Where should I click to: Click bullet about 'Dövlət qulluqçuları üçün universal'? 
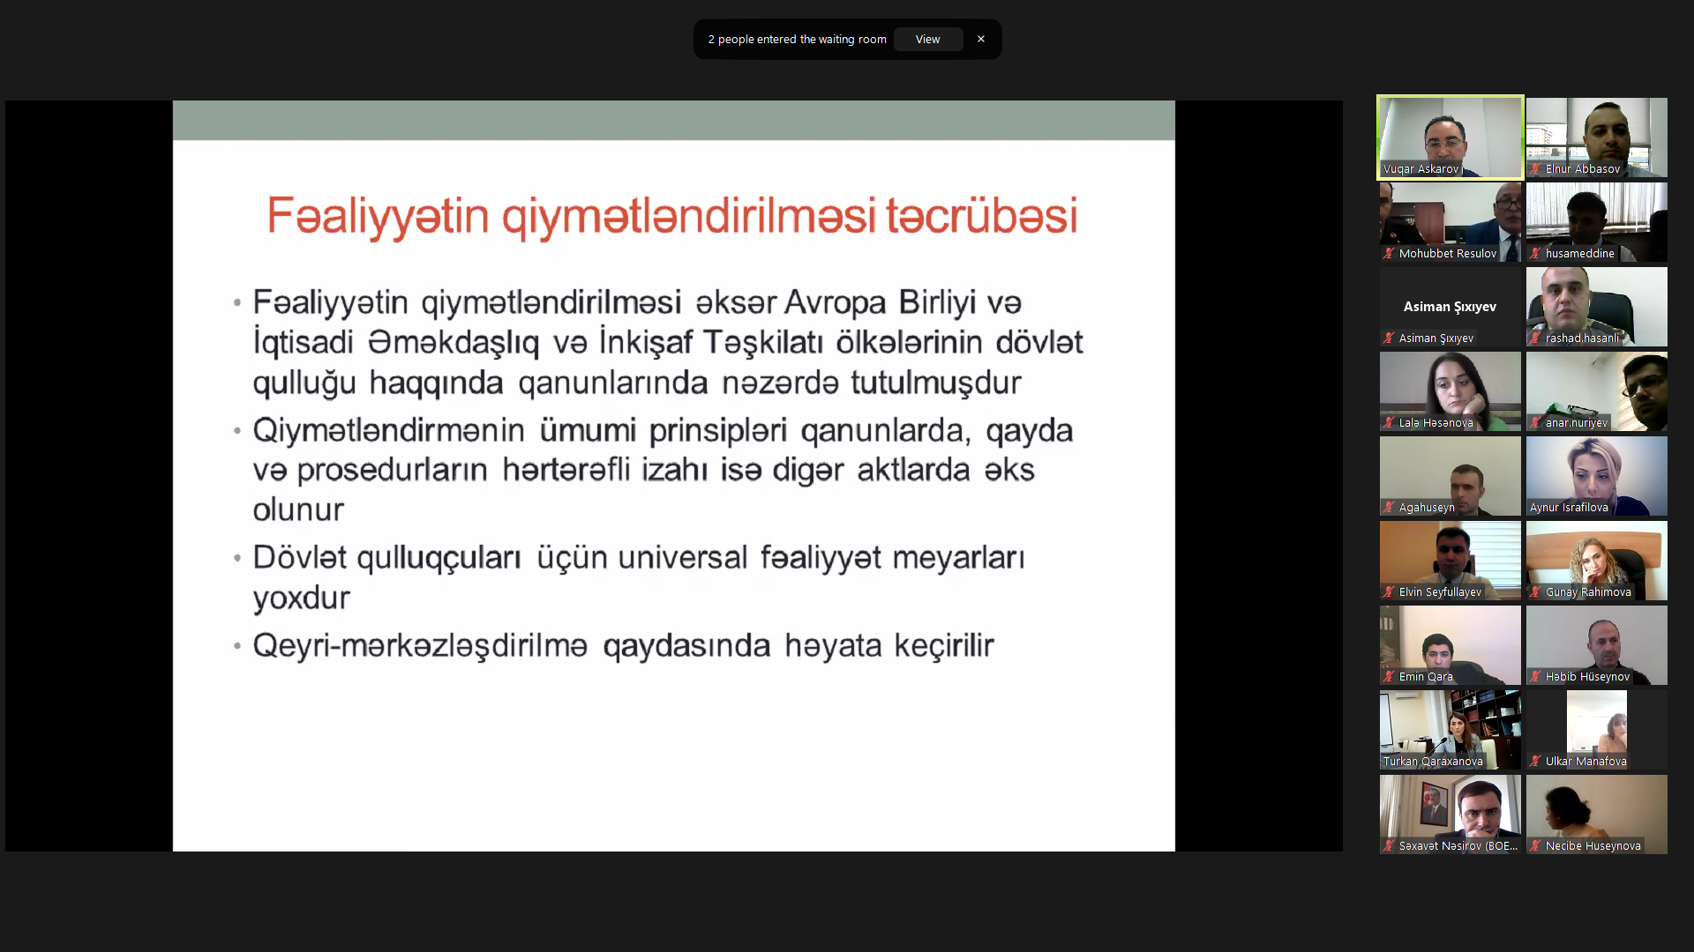pos(639,577)
